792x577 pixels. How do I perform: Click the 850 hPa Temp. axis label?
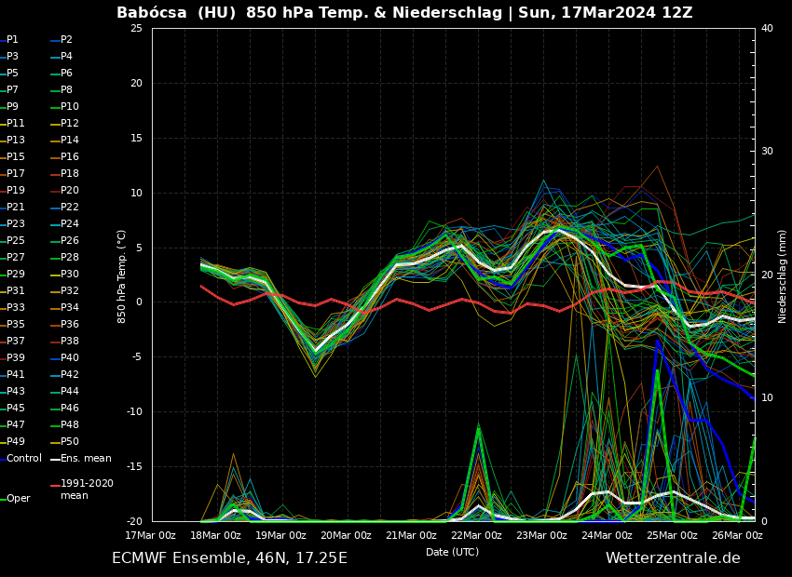coord(122,275)
